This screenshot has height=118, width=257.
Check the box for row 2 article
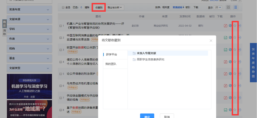60,38
